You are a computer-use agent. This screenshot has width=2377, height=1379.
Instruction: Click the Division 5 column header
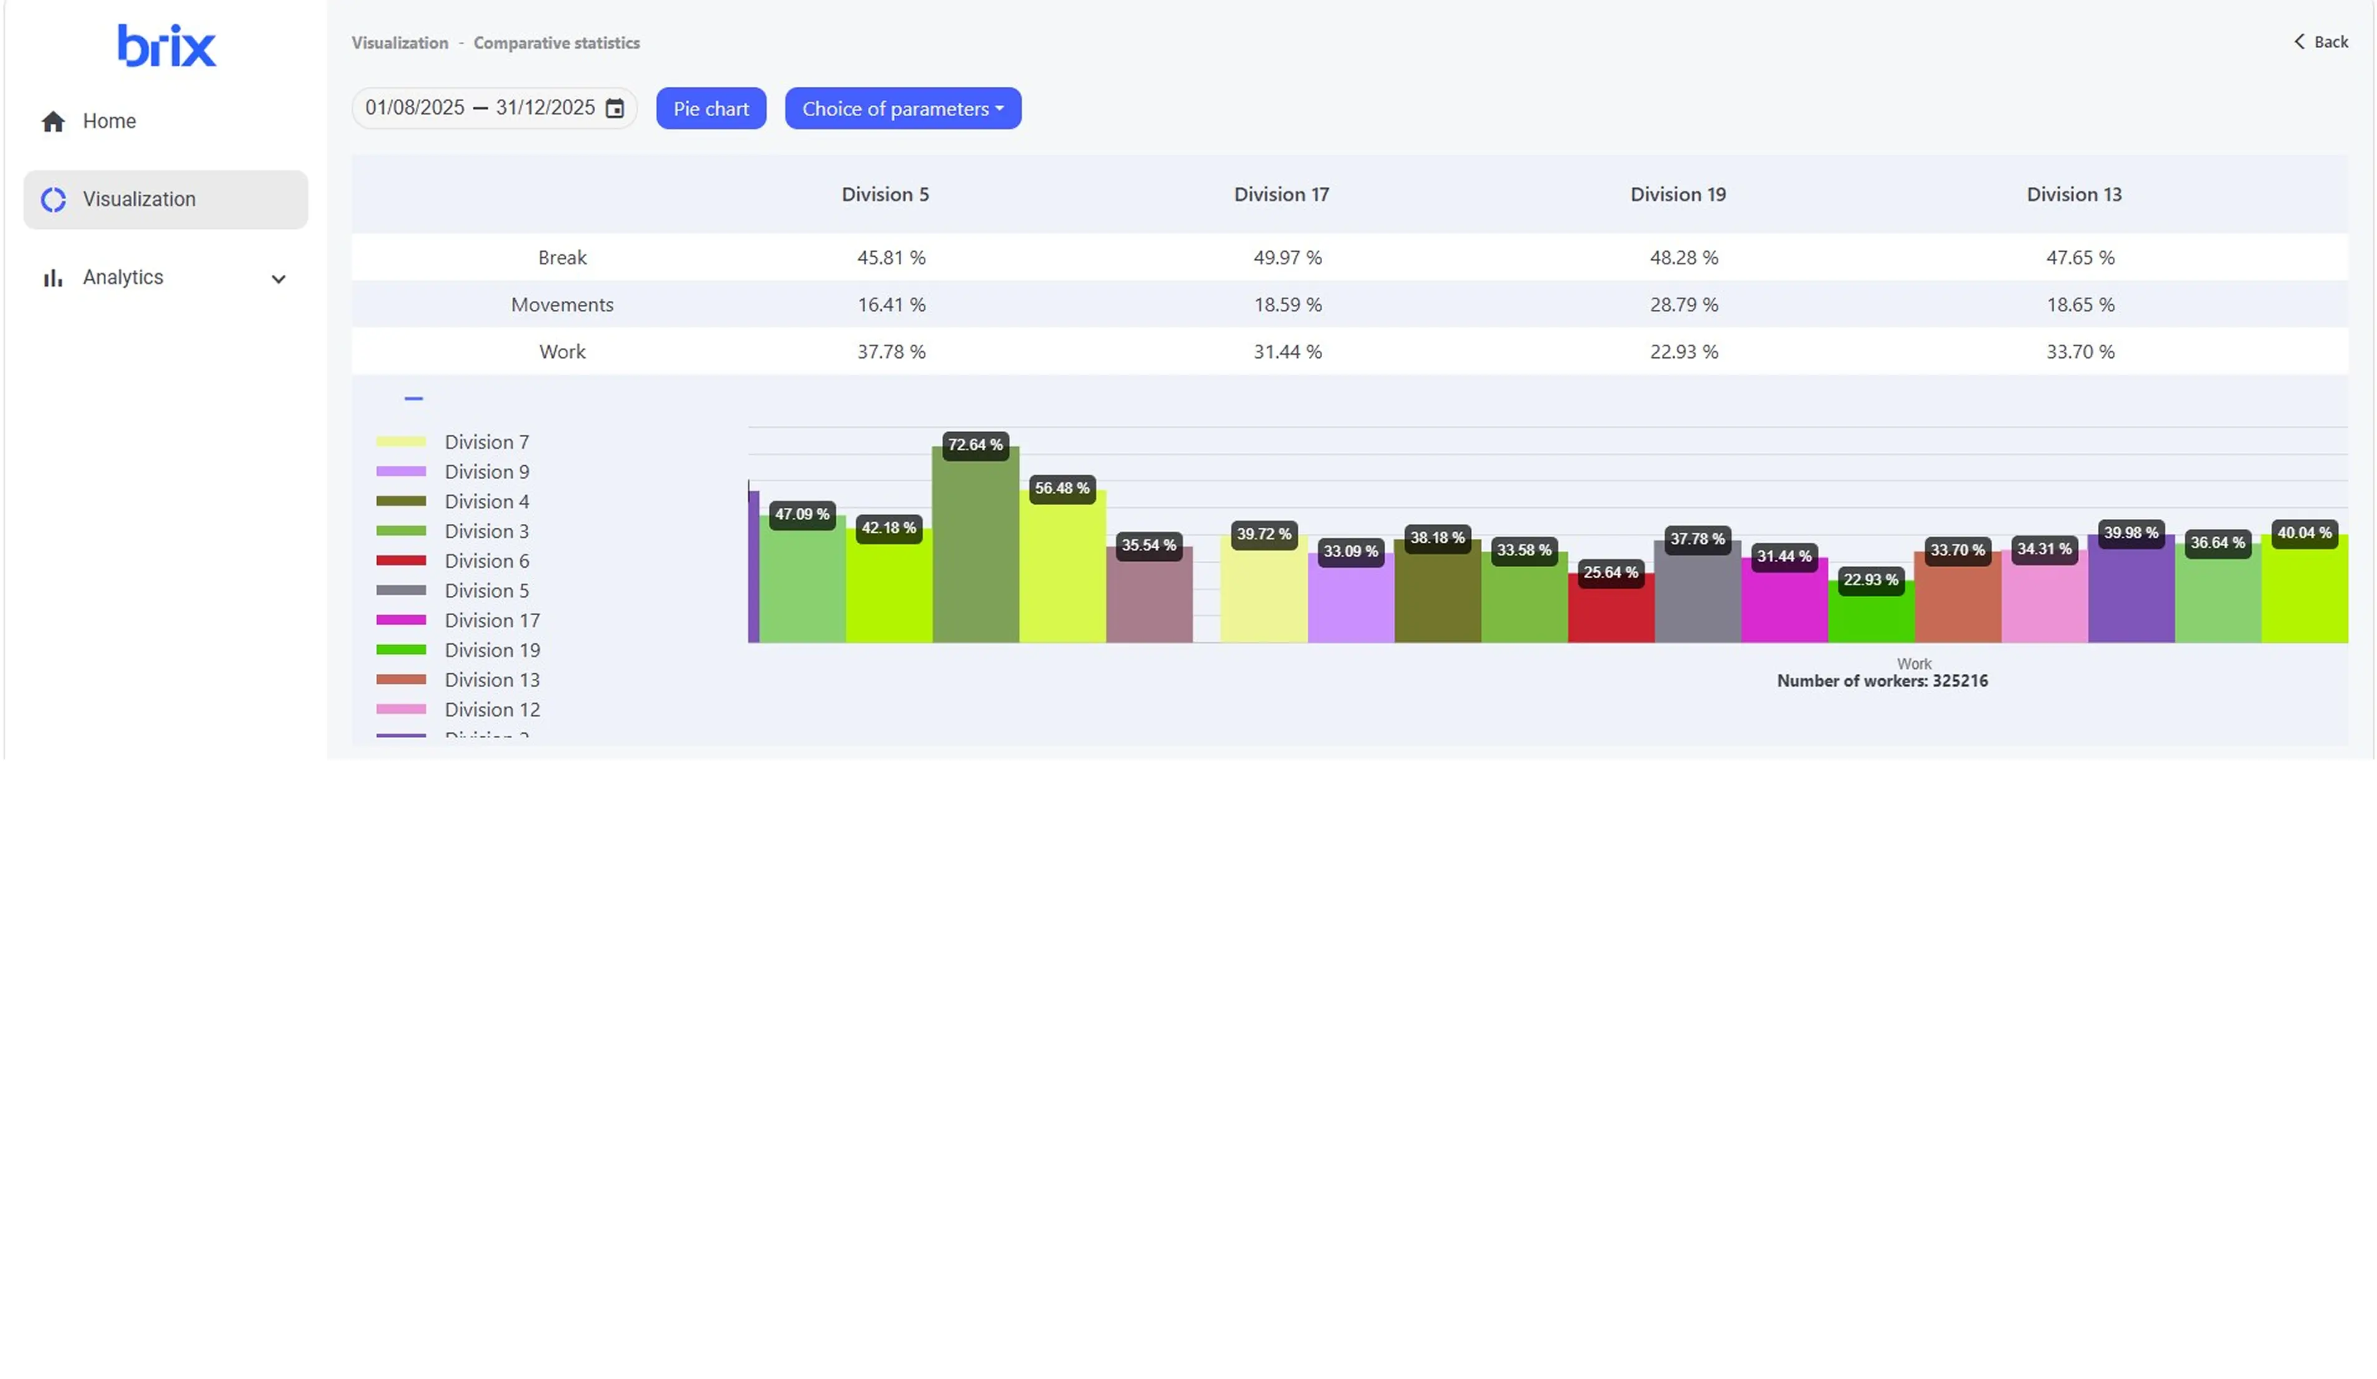click(x=885, y=194)
